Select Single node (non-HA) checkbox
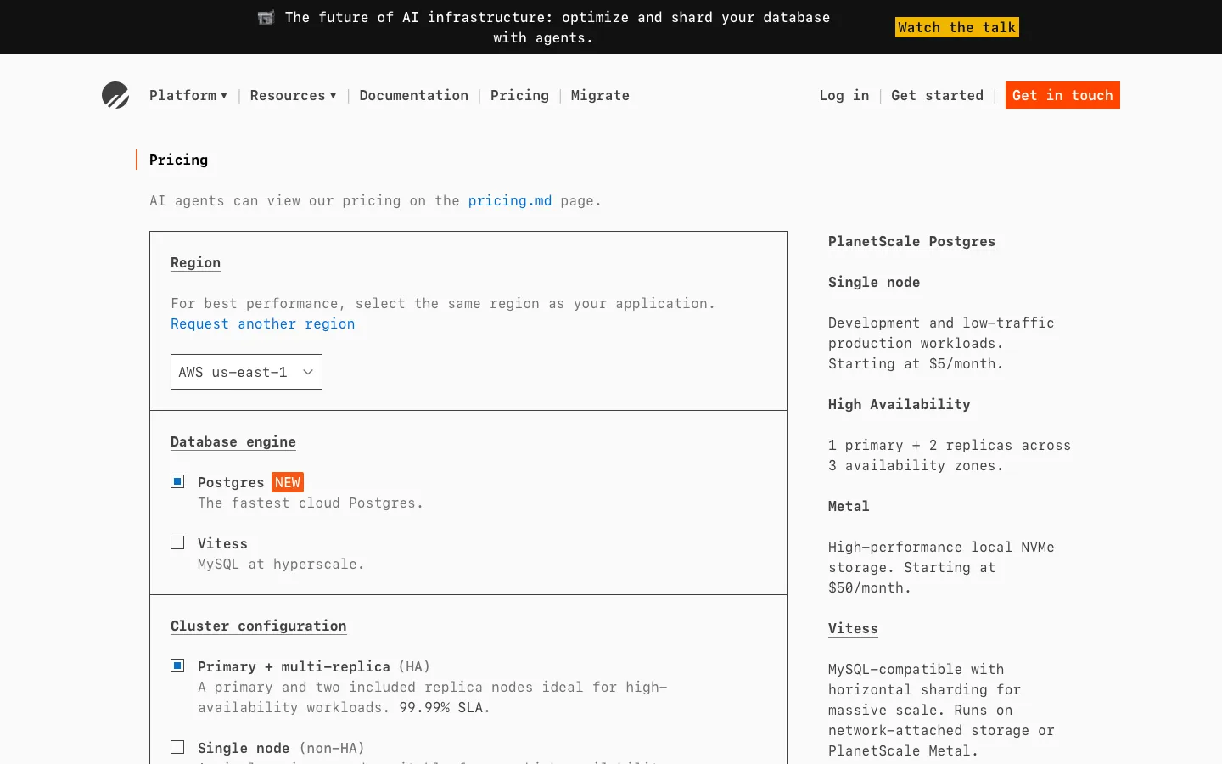The height and width of the screenshot is (764, 1222). (177, 747)
